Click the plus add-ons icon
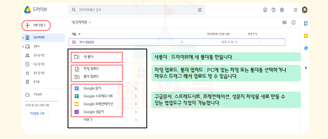328x139 pixels. pyautogui.click(x=306, y=68)
